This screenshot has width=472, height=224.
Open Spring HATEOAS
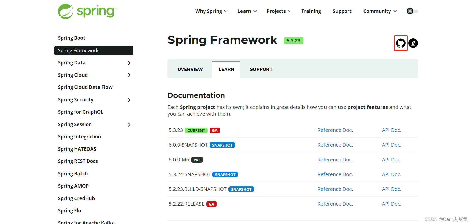[77, 149]
